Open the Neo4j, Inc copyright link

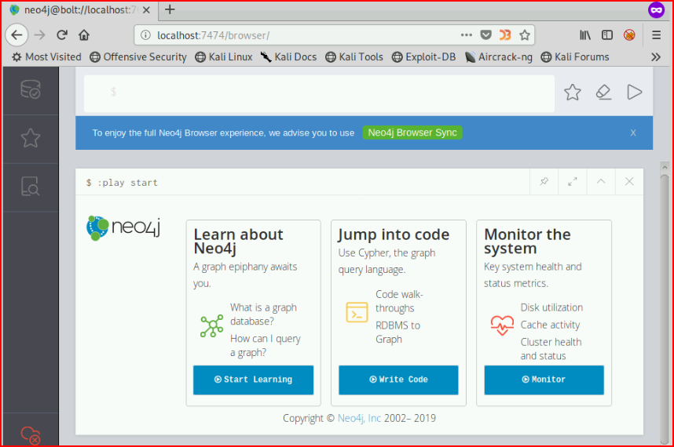tap(359, 418)
